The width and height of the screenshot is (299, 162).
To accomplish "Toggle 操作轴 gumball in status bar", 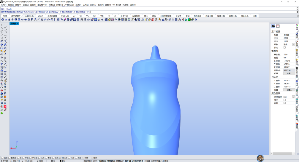I will 128,161.
